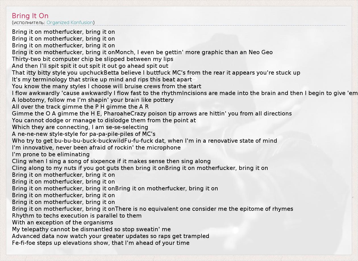Select the final line starting "Fe-fi-foe steps up"
Viewport: 358px width, 261px height.
(x=101, y=243)
